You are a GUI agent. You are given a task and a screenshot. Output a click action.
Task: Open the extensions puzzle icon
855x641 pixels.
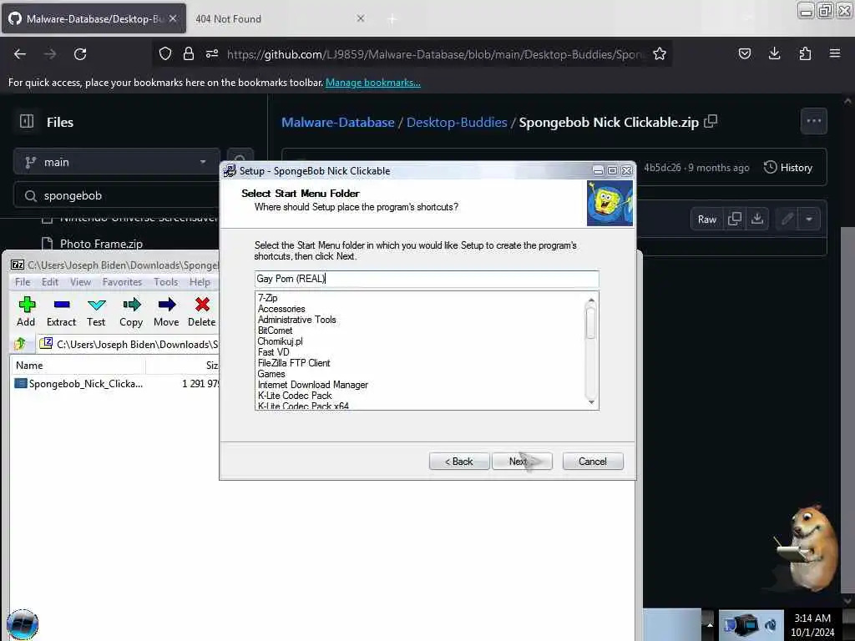point(805,53)
